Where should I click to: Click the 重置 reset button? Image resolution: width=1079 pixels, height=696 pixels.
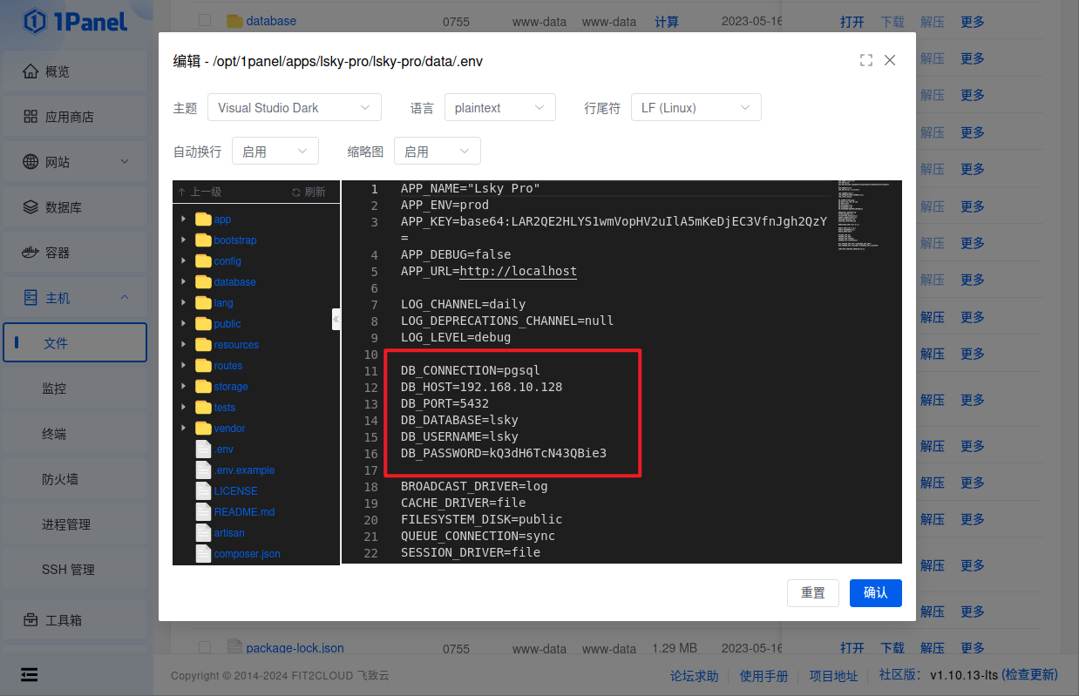(813, 592)
